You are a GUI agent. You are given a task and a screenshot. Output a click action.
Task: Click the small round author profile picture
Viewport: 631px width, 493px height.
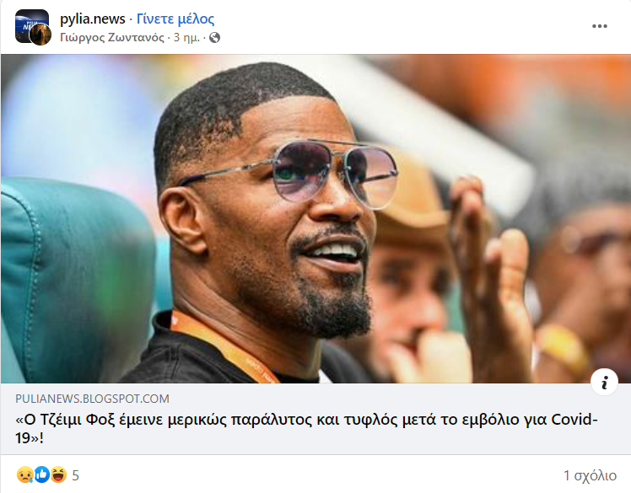[x=40, y=35]
